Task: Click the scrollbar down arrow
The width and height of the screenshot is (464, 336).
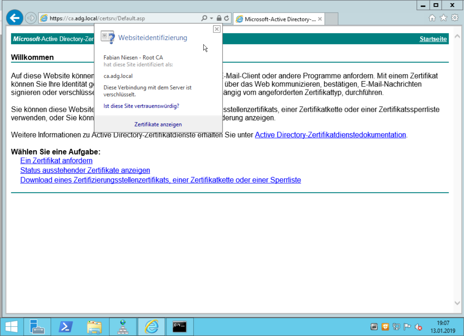Action: pyautogui.click(x=457, y=302)
